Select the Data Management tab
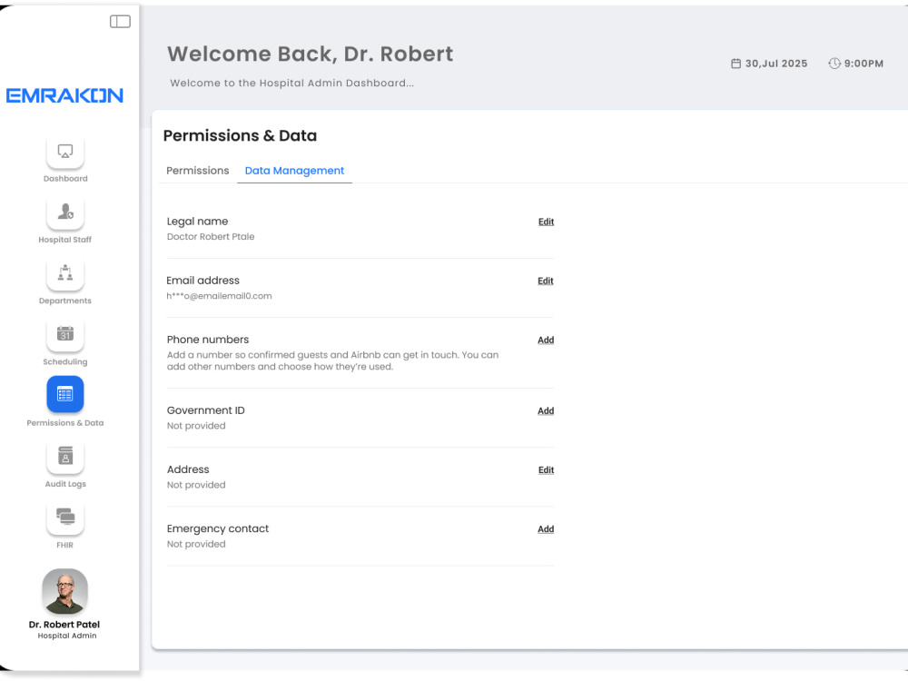This screenshot has width=908, height=681. [294, 171]
